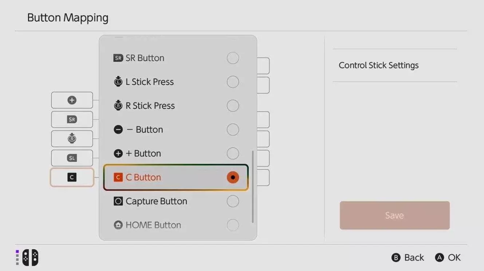Open the plus button mapping slot on left
Image resolution: width=484 pixels, height=271 pixels.
point(72,100)
